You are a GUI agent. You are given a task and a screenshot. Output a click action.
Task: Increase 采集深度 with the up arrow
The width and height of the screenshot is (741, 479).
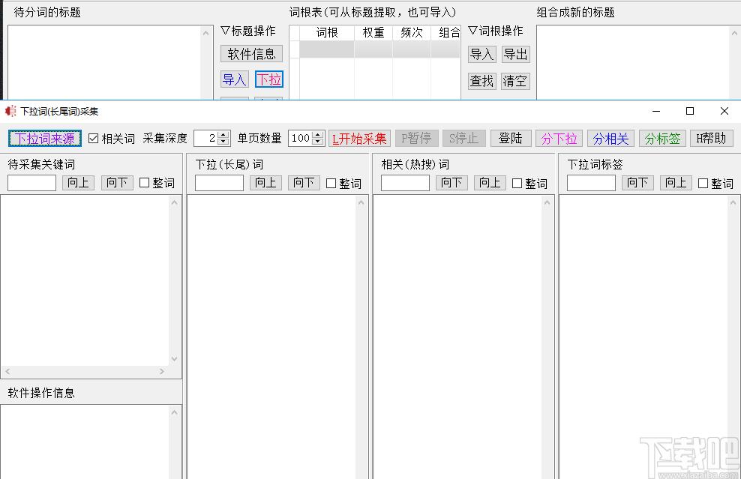point(224,134)
